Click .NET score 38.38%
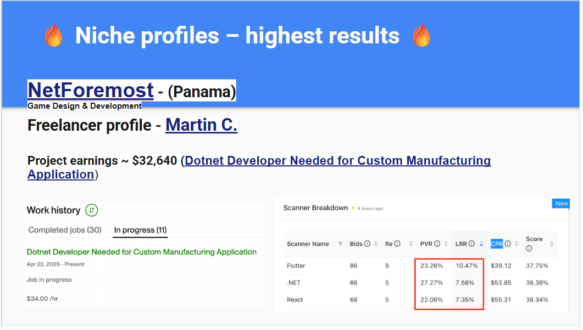This screenshot has width=583, height=330. (x=537, y=283)
